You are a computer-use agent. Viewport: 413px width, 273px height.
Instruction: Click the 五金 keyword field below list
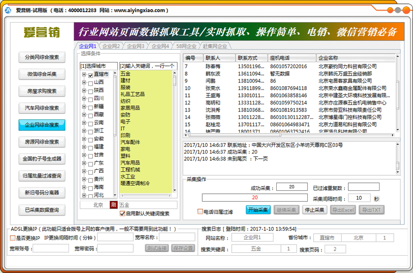[148, 205]
